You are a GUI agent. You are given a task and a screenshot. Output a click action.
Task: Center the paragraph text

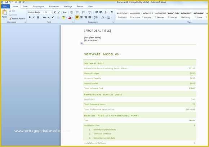pos(81,17)
